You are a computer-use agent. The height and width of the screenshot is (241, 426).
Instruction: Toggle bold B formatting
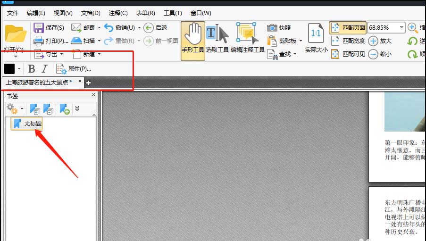click(x=32, y=69)
